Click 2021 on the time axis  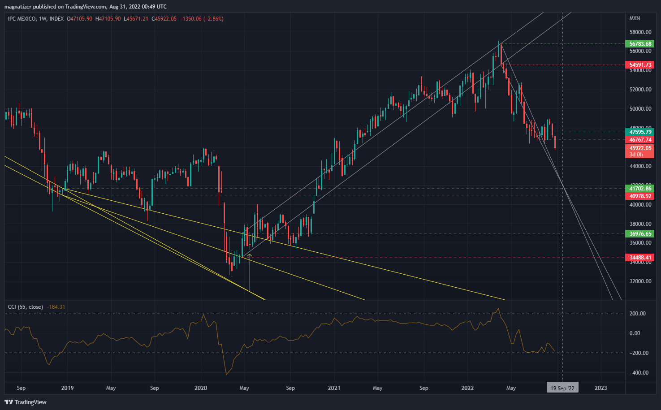coord(334,388)
